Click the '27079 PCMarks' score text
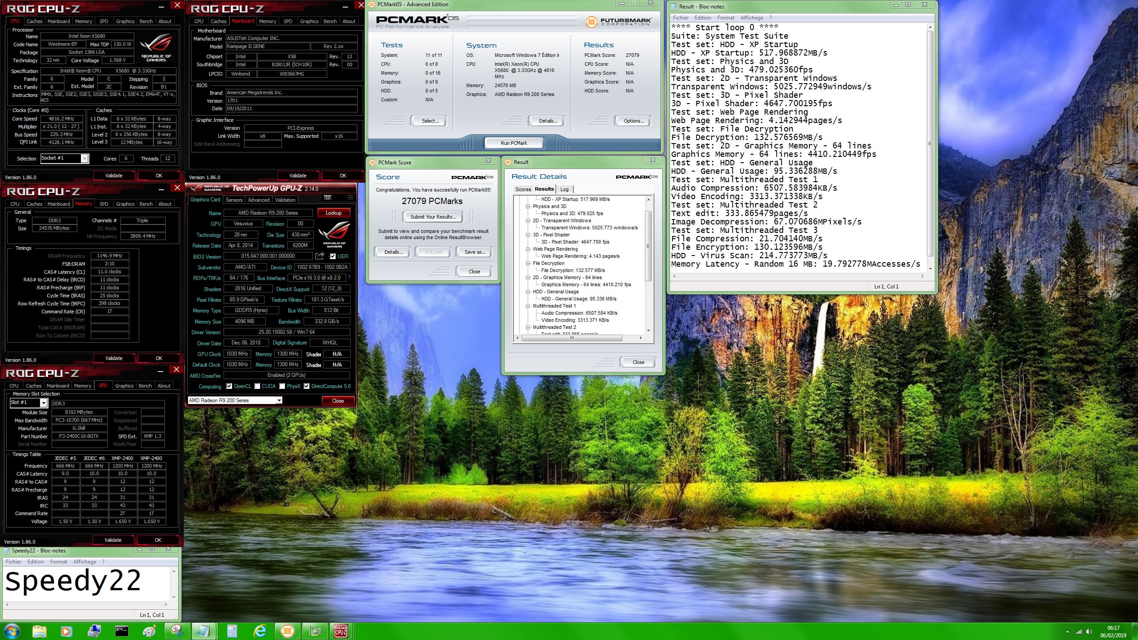1138x640 pixels. (432, 201)
